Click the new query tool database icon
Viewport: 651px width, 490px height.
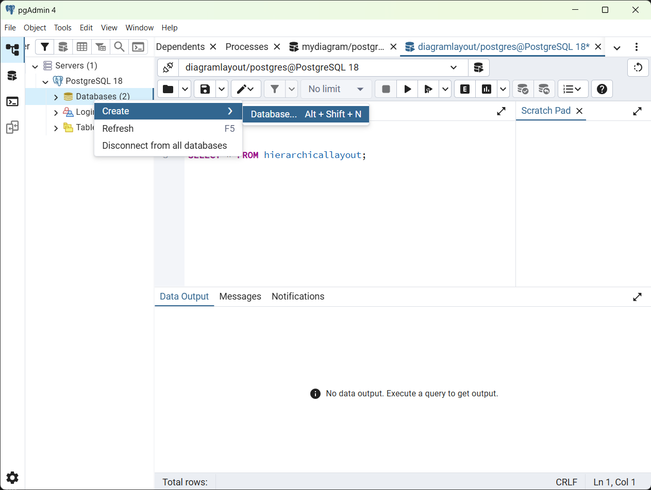478,67
